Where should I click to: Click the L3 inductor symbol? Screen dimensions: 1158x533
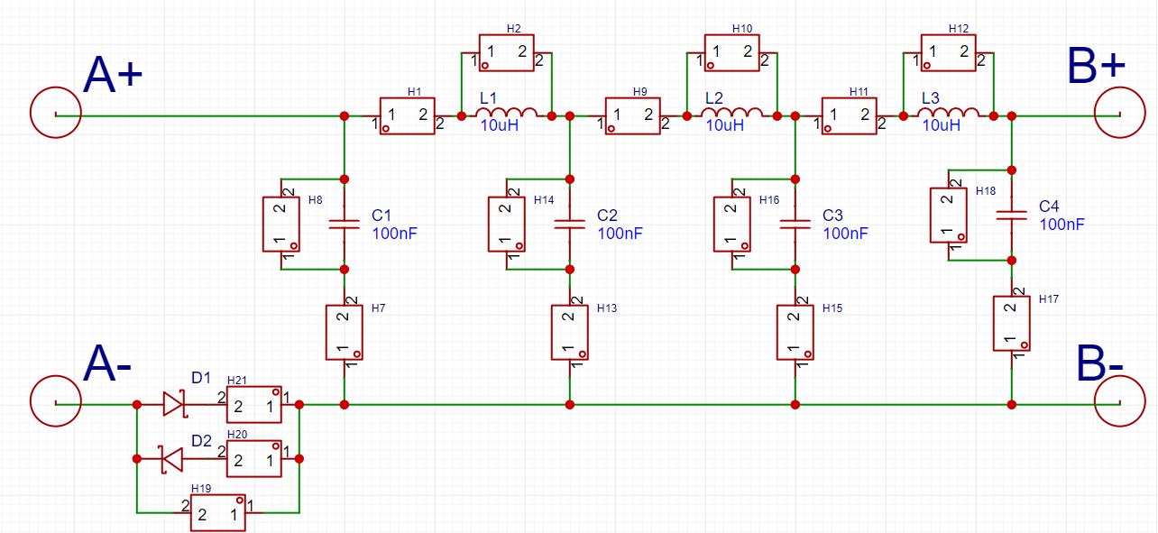[x=948, y=112]
